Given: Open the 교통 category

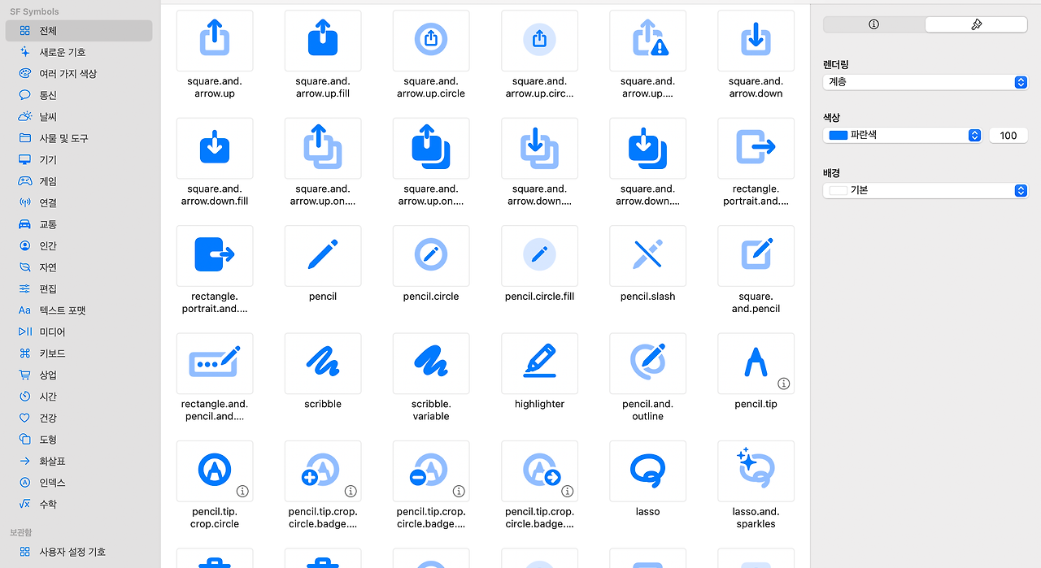Looking at the screenshot, I should pyautogui.click(x=79, y=224).
